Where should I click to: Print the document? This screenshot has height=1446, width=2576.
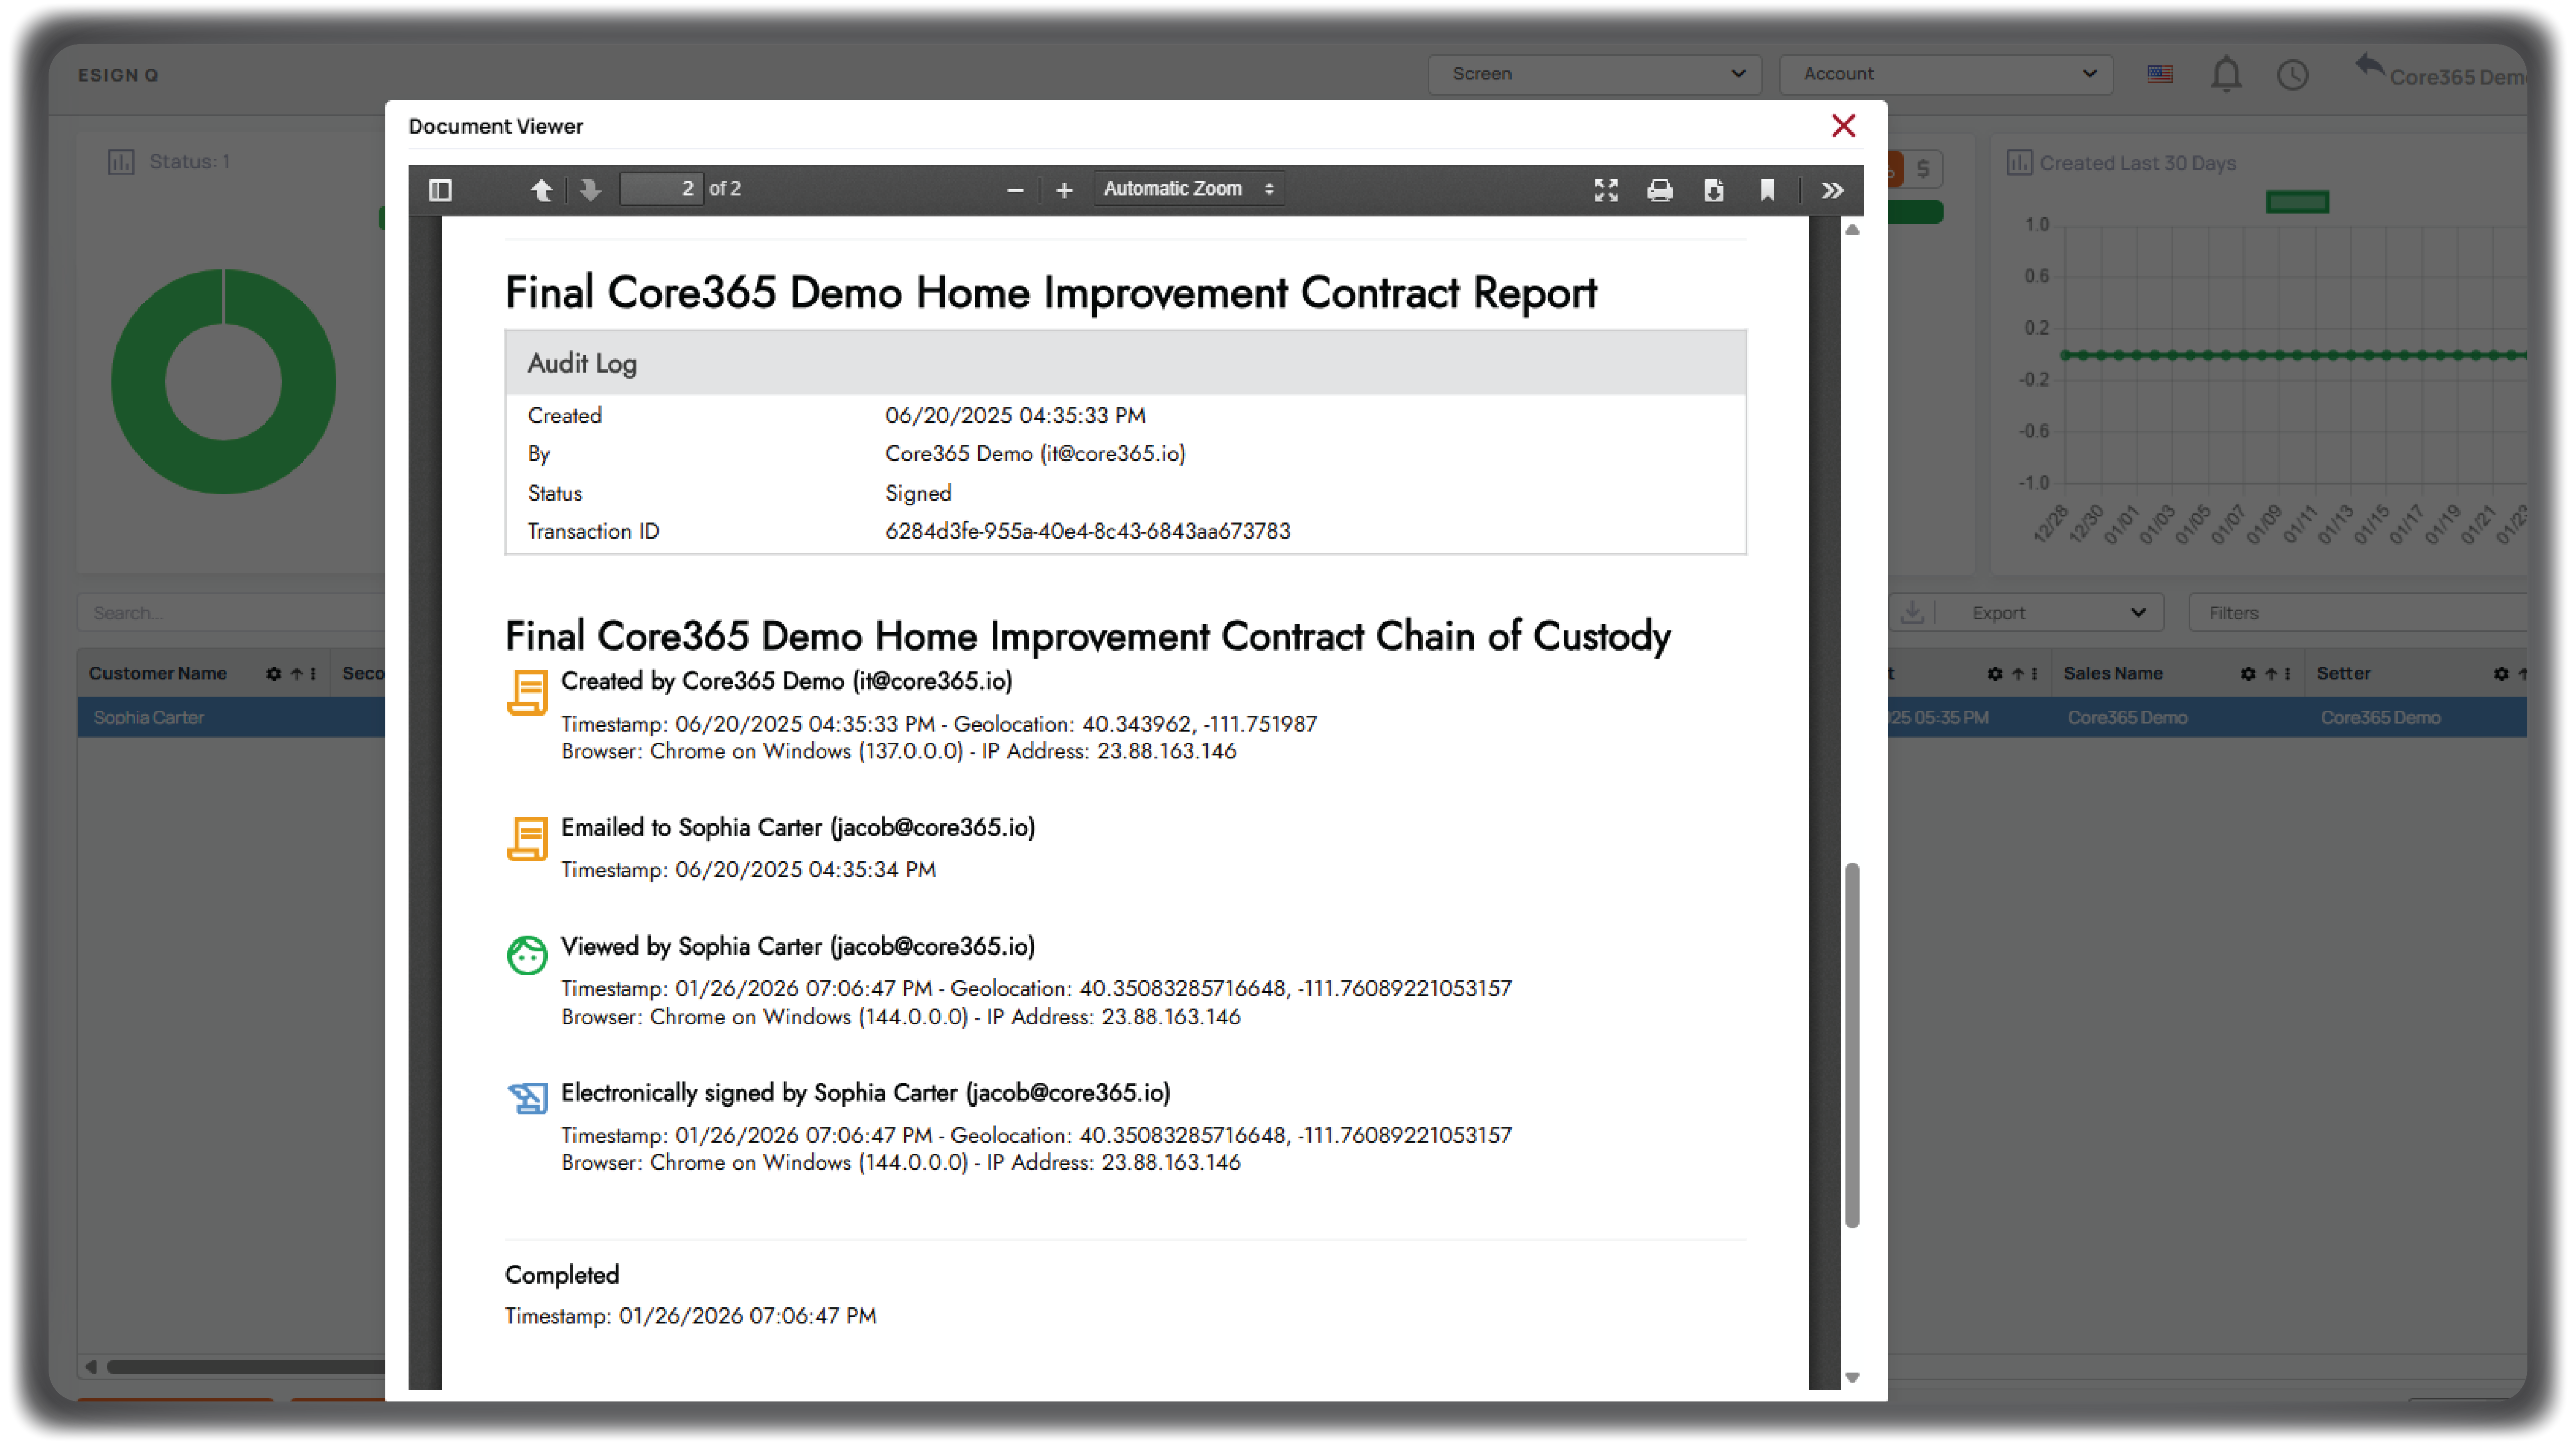click(1660, 190)
